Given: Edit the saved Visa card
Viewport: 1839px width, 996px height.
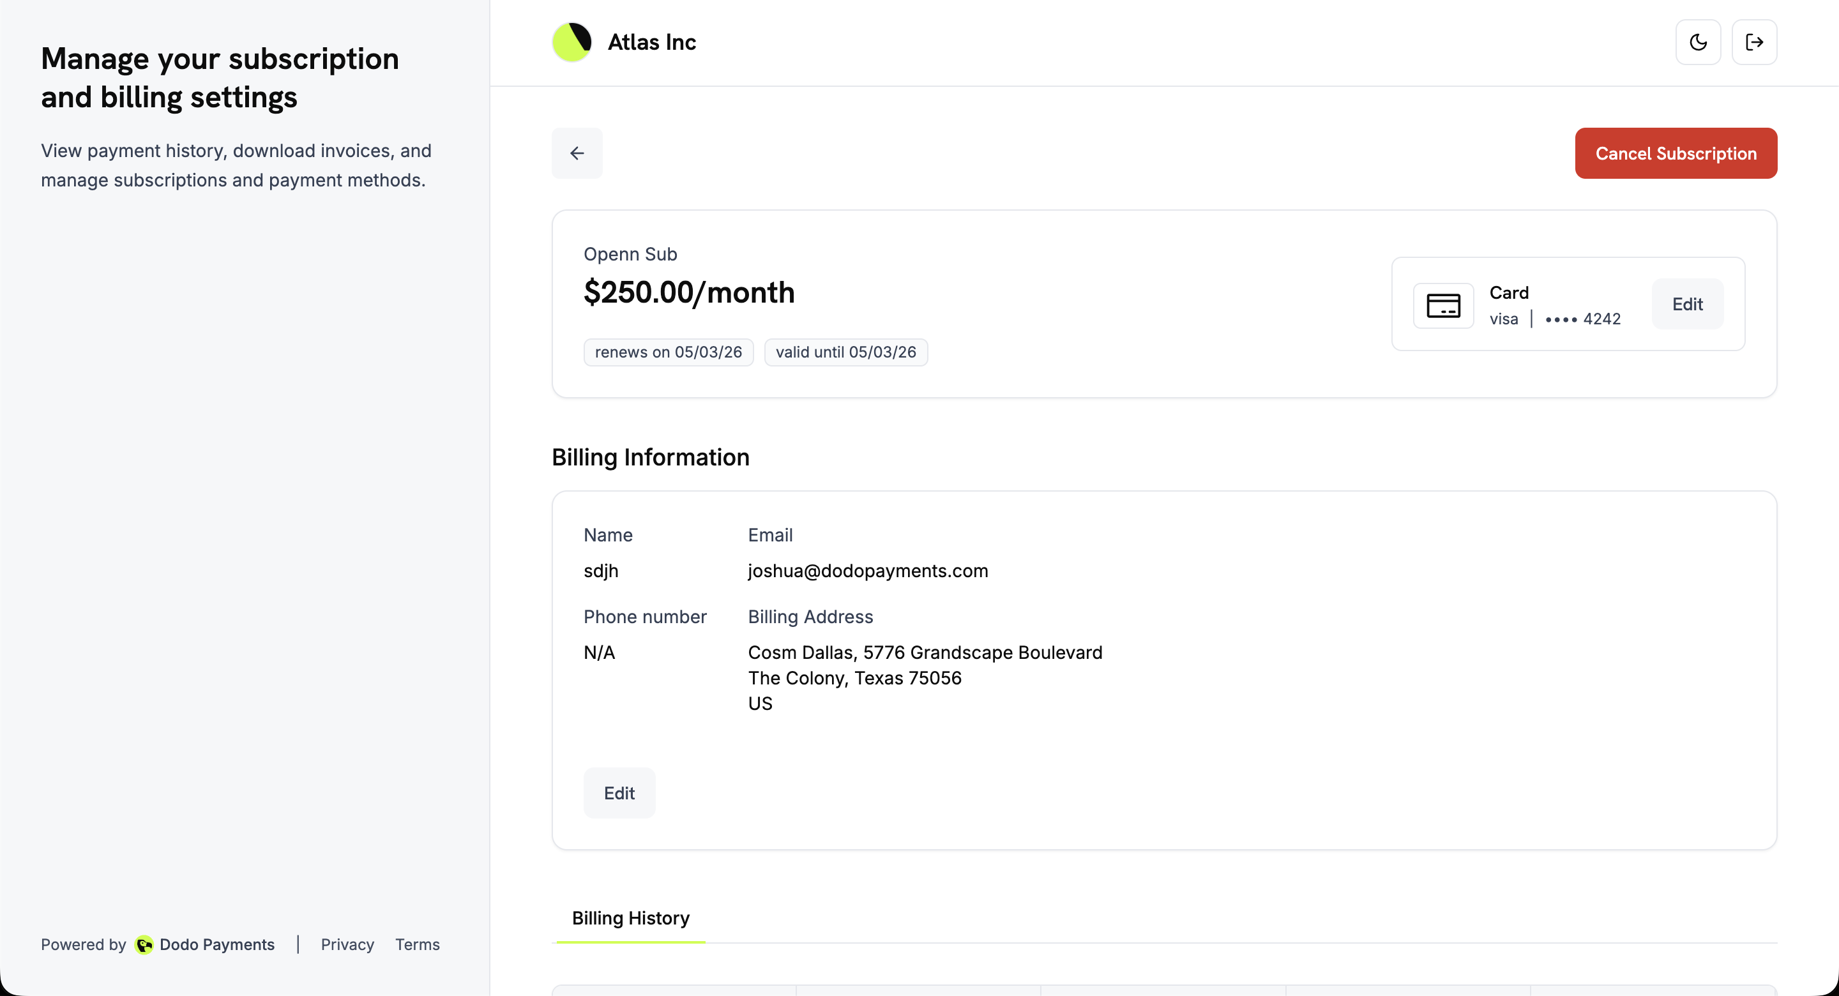Looking at the screenshot, I should (x=1687, y=304).
